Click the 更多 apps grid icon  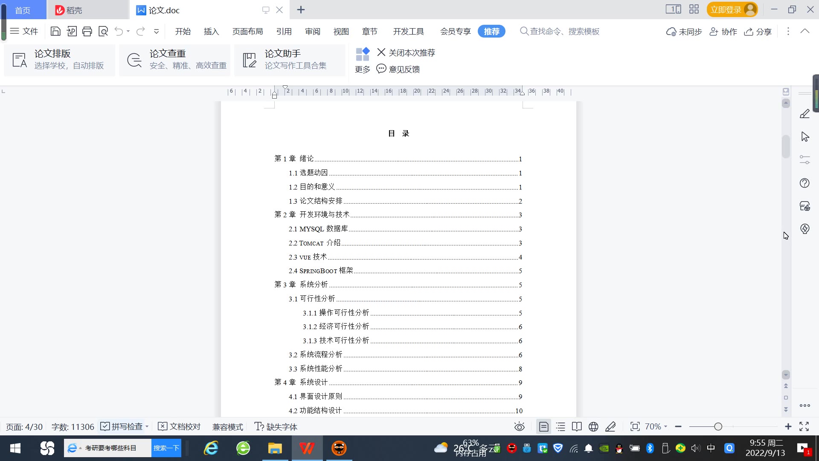(x=363, y=54)
